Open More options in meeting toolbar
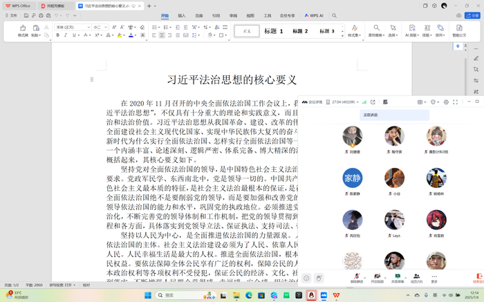 pos(434,277)
